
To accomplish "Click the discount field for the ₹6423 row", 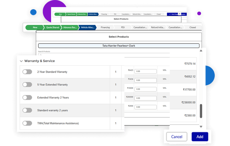I will 145,71.
